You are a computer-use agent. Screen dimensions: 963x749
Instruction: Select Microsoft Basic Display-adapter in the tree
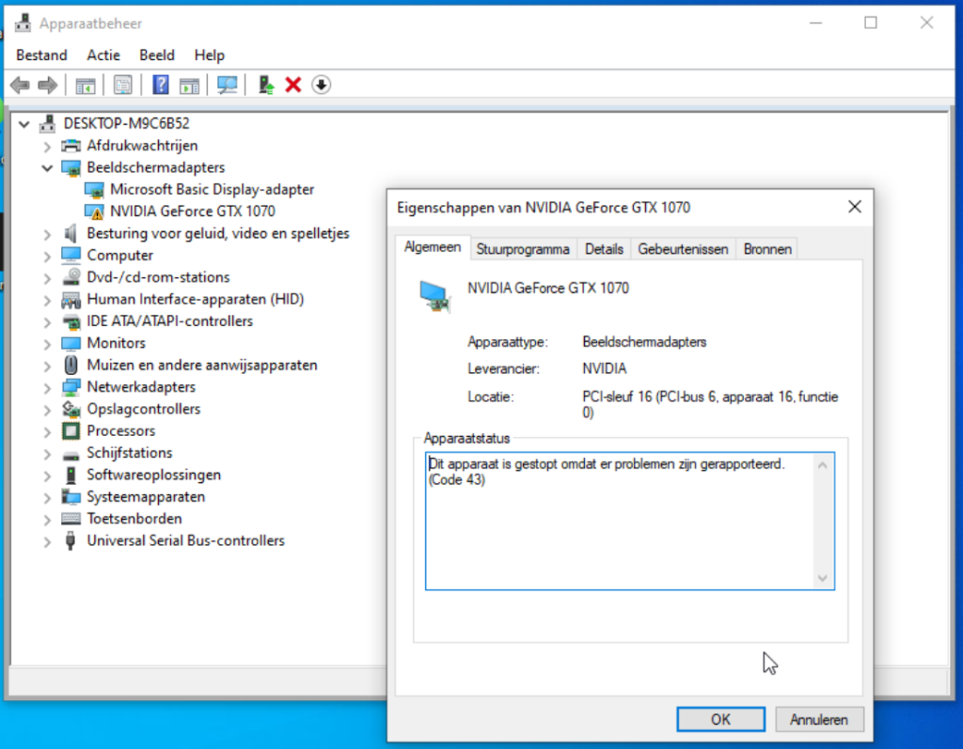pyautogui.click(x=212, y=189)
